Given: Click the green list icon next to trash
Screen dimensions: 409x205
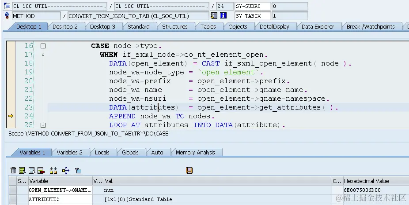Looking at the screenshot, I should [22, 170].
